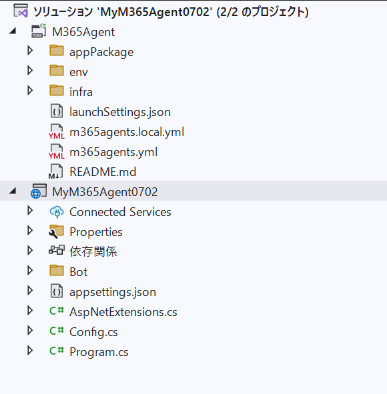Viewport: 387px width, 394px height.
Task: Click the C# icon of Program.cs
Action: [57, 351]
